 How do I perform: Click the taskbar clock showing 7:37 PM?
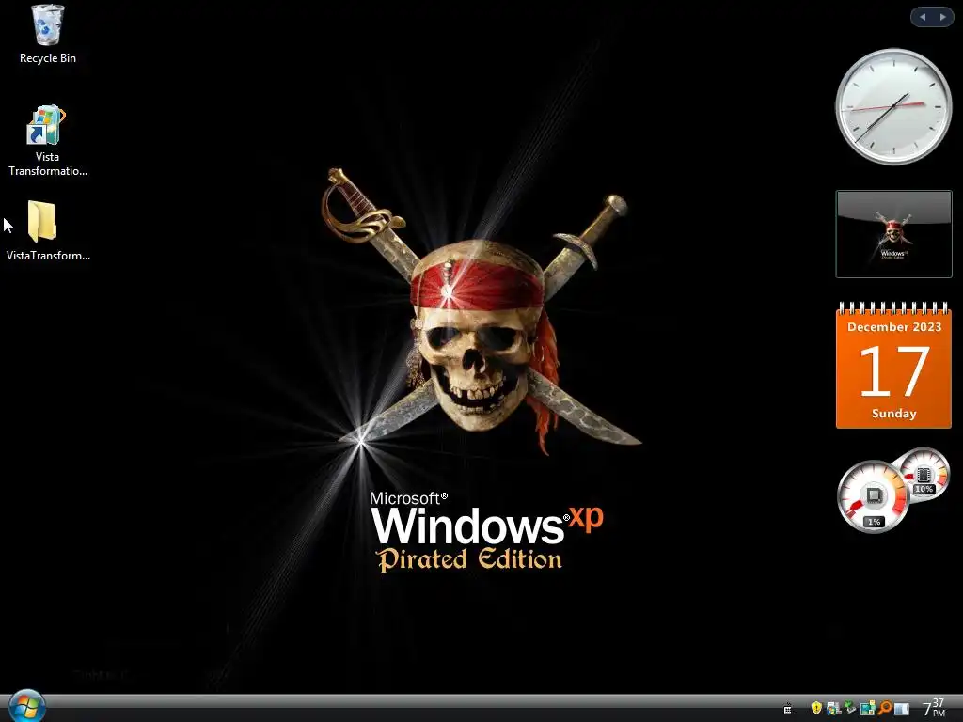(934, 707)
